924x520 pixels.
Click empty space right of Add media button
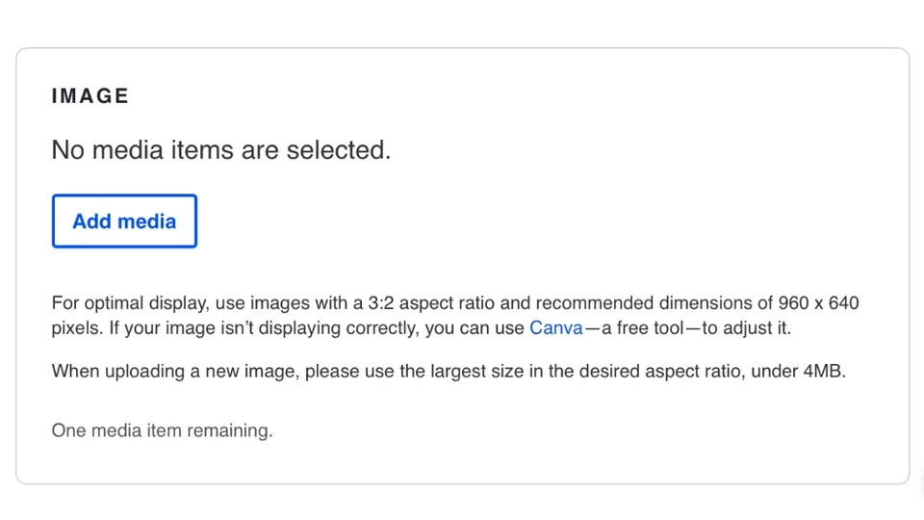click(x=481, y=221)
